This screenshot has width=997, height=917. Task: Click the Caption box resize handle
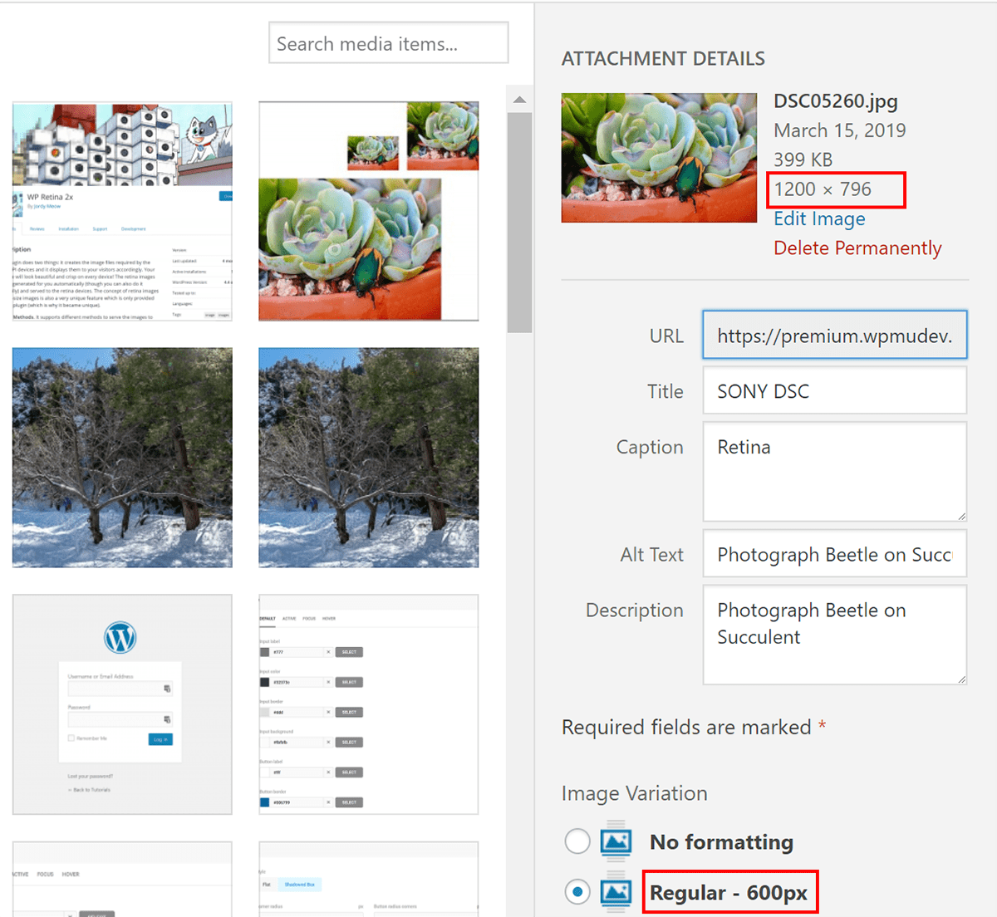[x=961, y=516]
